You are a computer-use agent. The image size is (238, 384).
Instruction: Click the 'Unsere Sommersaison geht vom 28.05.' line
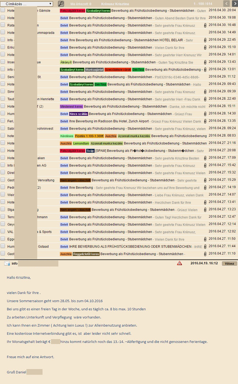(55, 301)
